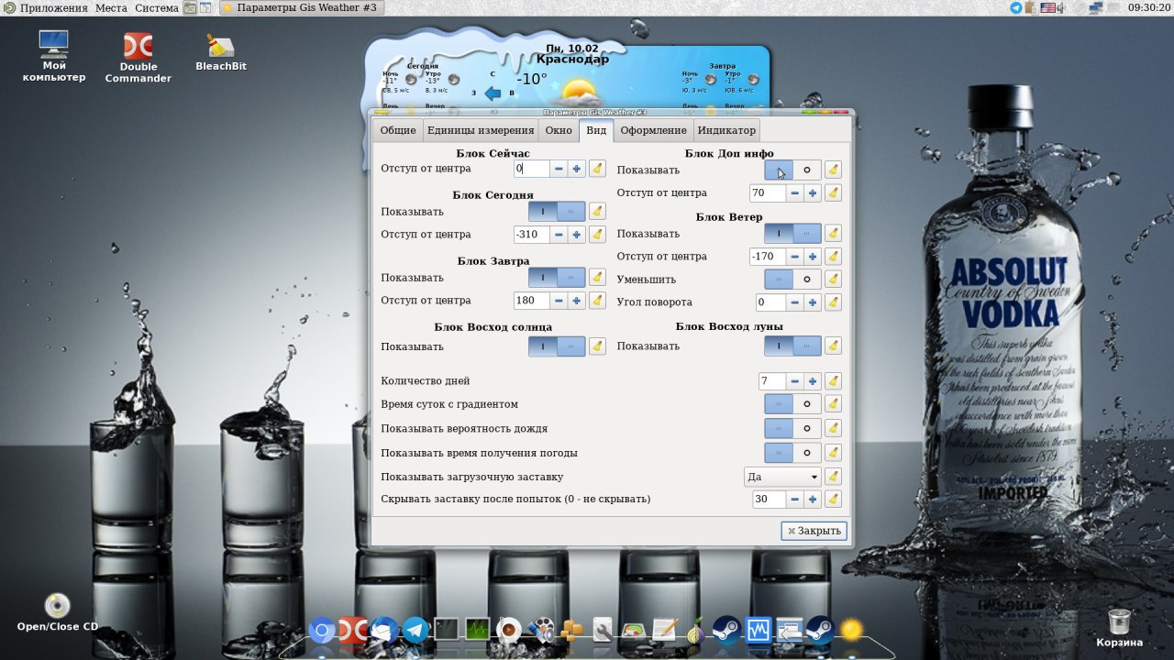Toggle the Уменьшить switch
Image resolution: width=1174 pixels, height=660 pixels.
[x=792, y=279]
